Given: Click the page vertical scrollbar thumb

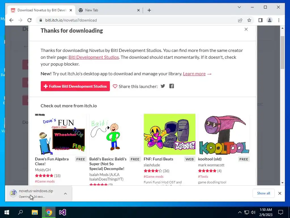Looking at the screenshot, I should click(x=282, y=53).
